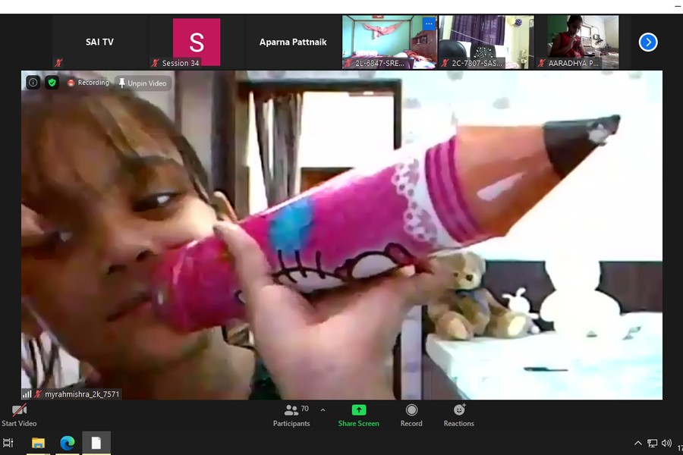
Task: Click the green encryption shield icon
Action: pyautogui.click(x=52, y=83)
